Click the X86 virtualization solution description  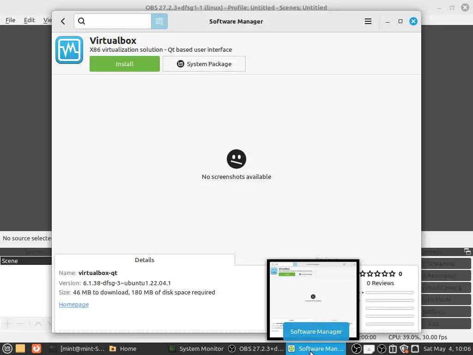161,49
